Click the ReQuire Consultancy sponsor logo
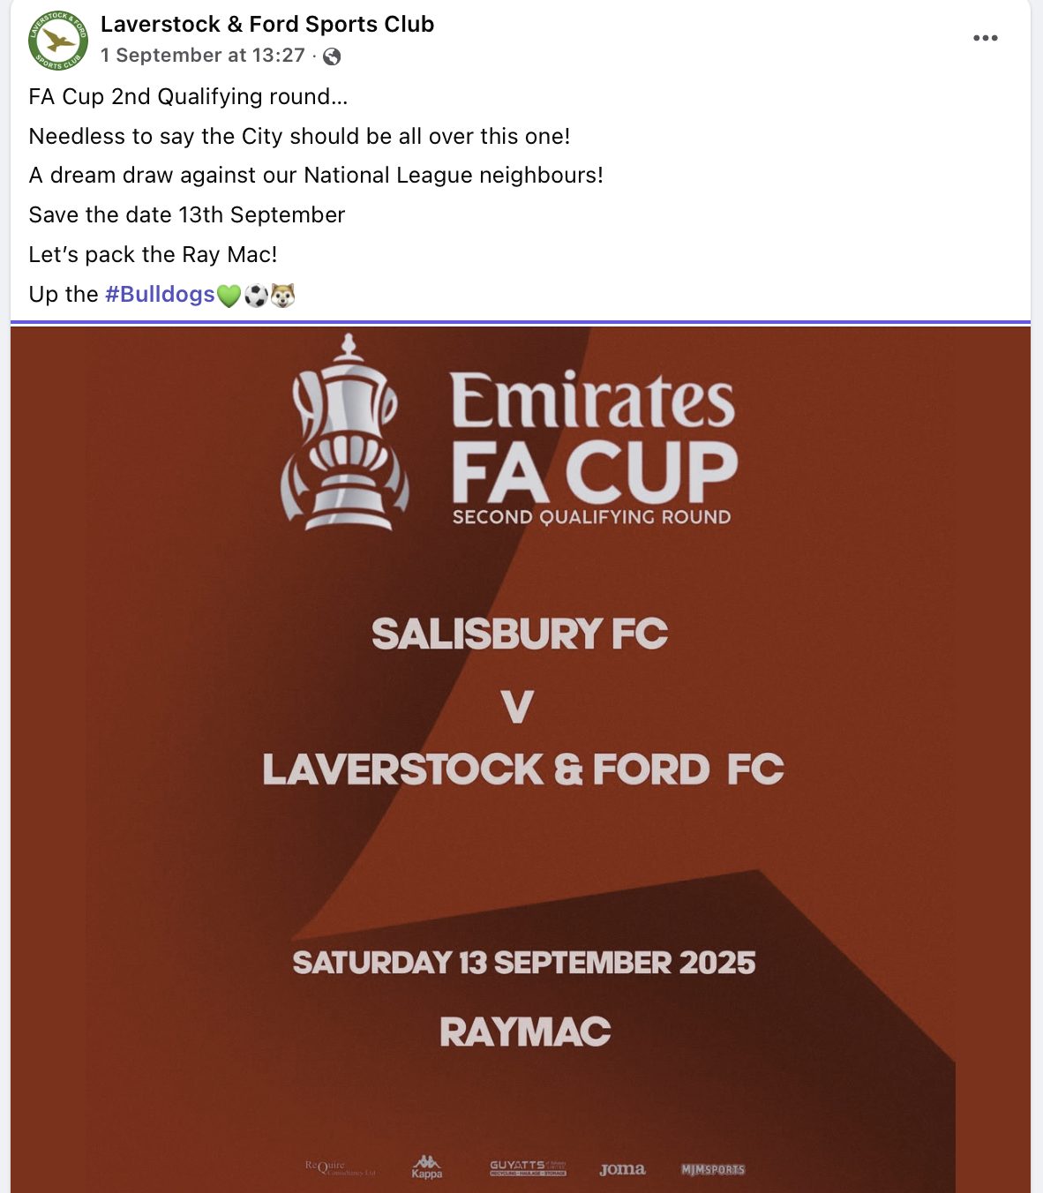The image size is (1043, 1193). pyautogui.click(x=340, y=1167)
